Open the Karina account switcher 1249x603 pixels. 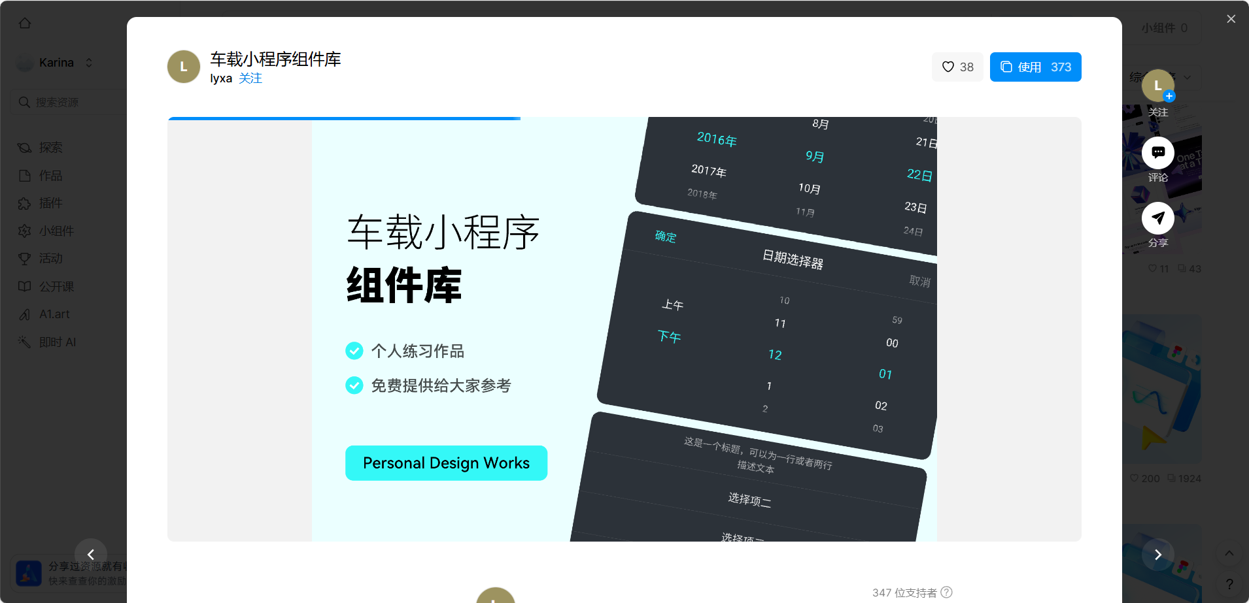[x=56, y=63]
